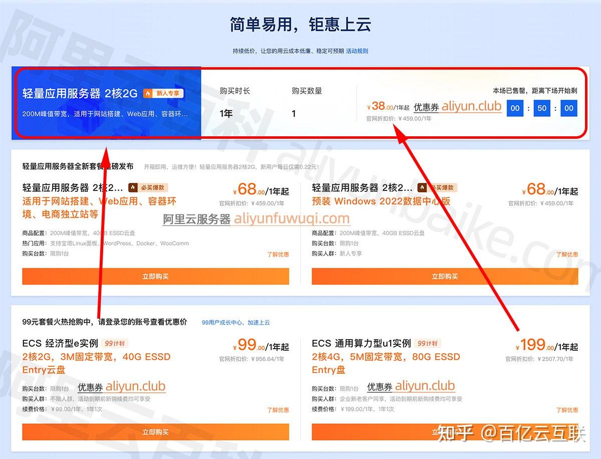This screenshot has width=601, height=459.
Task: Click the 必买爆款 badge on the Windows 2022 card
Action: 437,187
